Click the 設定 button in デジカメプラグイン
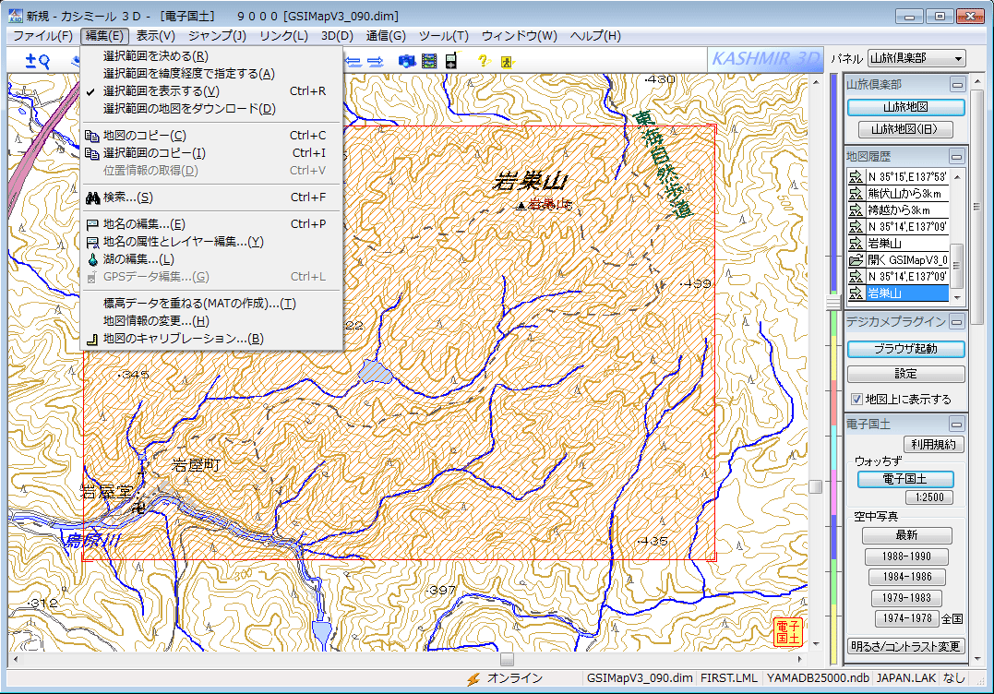Screen dimensions: 994x694 click(x=906, y=374)
